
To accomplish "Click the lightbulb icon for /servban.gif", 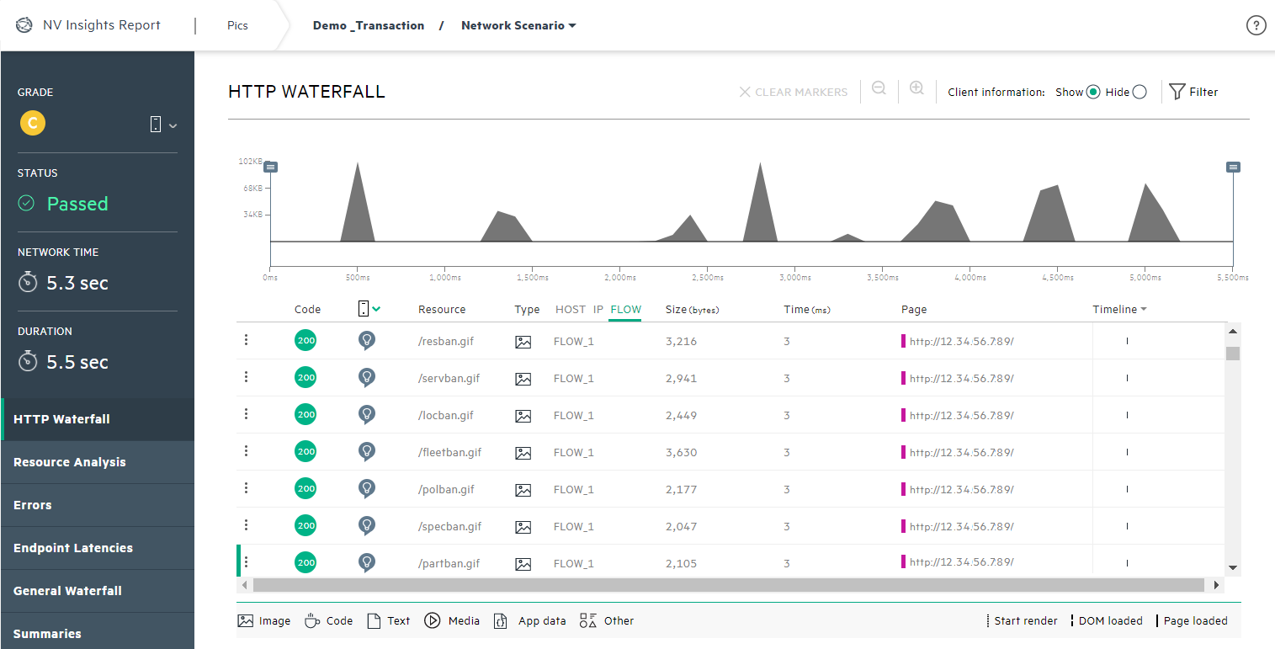I will 366,378.
